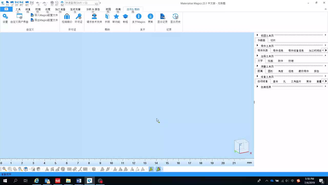Select the 切片 tab
Screen dimensions: 328x185
coord(273,40)
